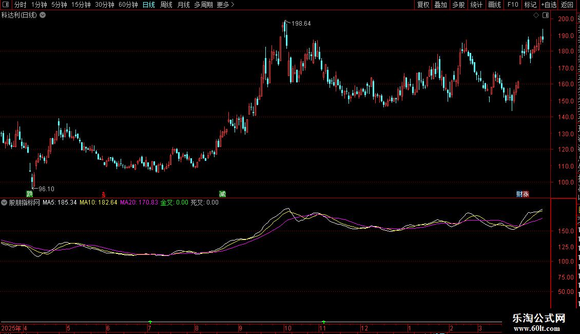This screenshot has height=334, width=580.
Task: Click the 金叉: 0.00 indicator value
Action: 174,202
